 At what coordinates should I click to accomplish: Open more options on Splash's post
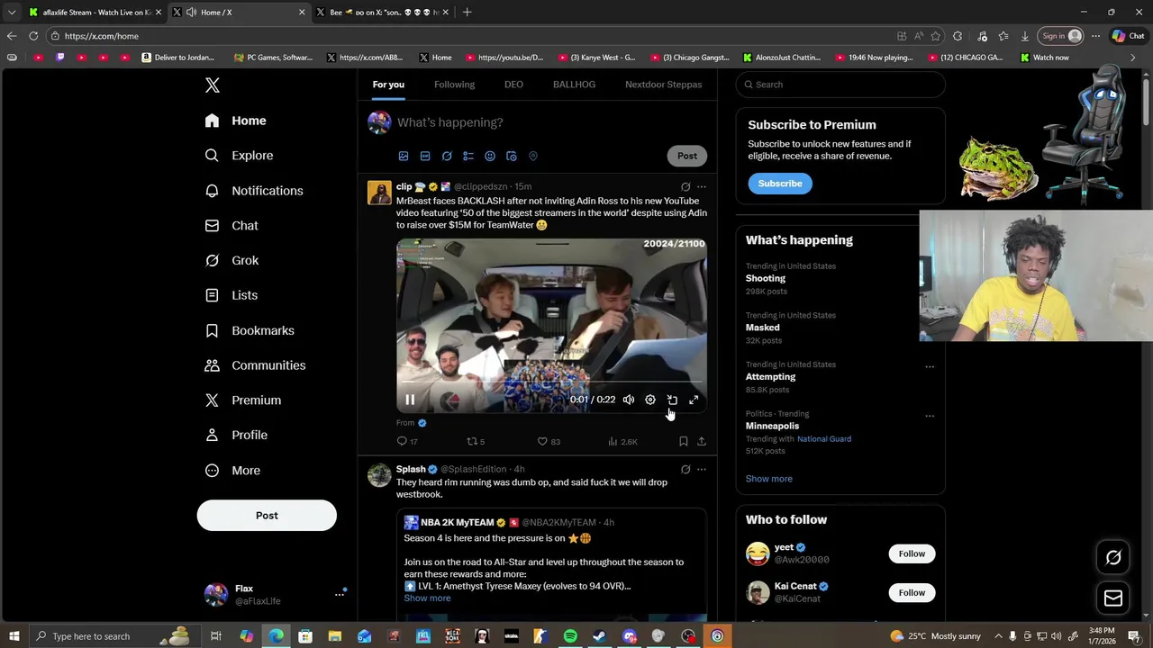702,470
